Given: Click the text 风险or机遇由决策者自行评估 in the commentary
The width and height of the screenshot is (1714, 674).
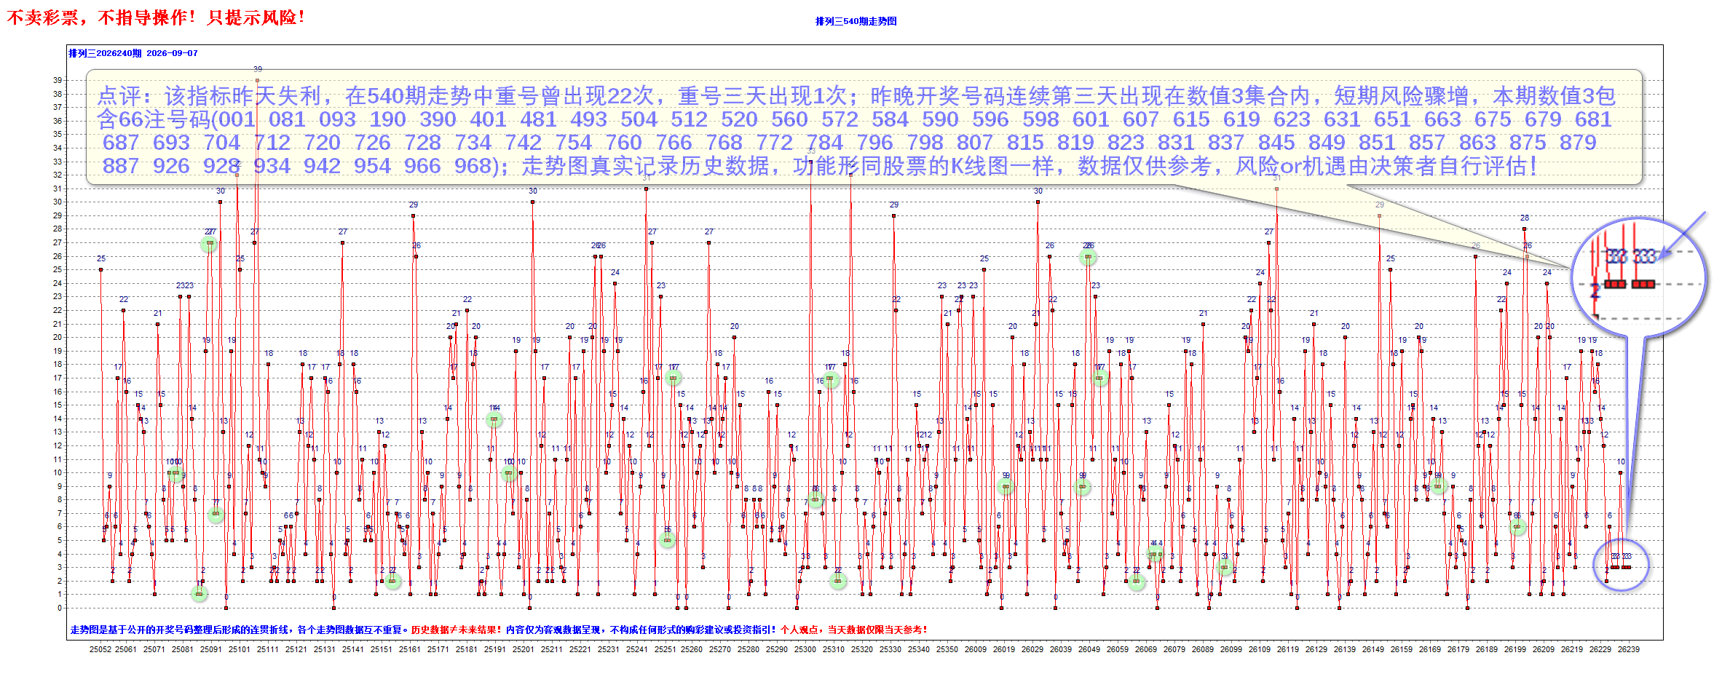Looking at the screenshot, I should click(x=1380, y=166).
